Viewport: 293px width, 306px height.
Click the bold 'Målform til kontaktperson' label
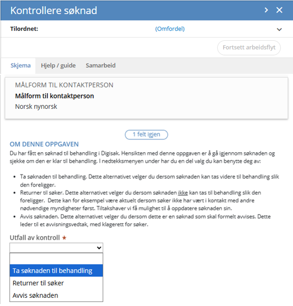pyautogui.click(x=54, y=96)
